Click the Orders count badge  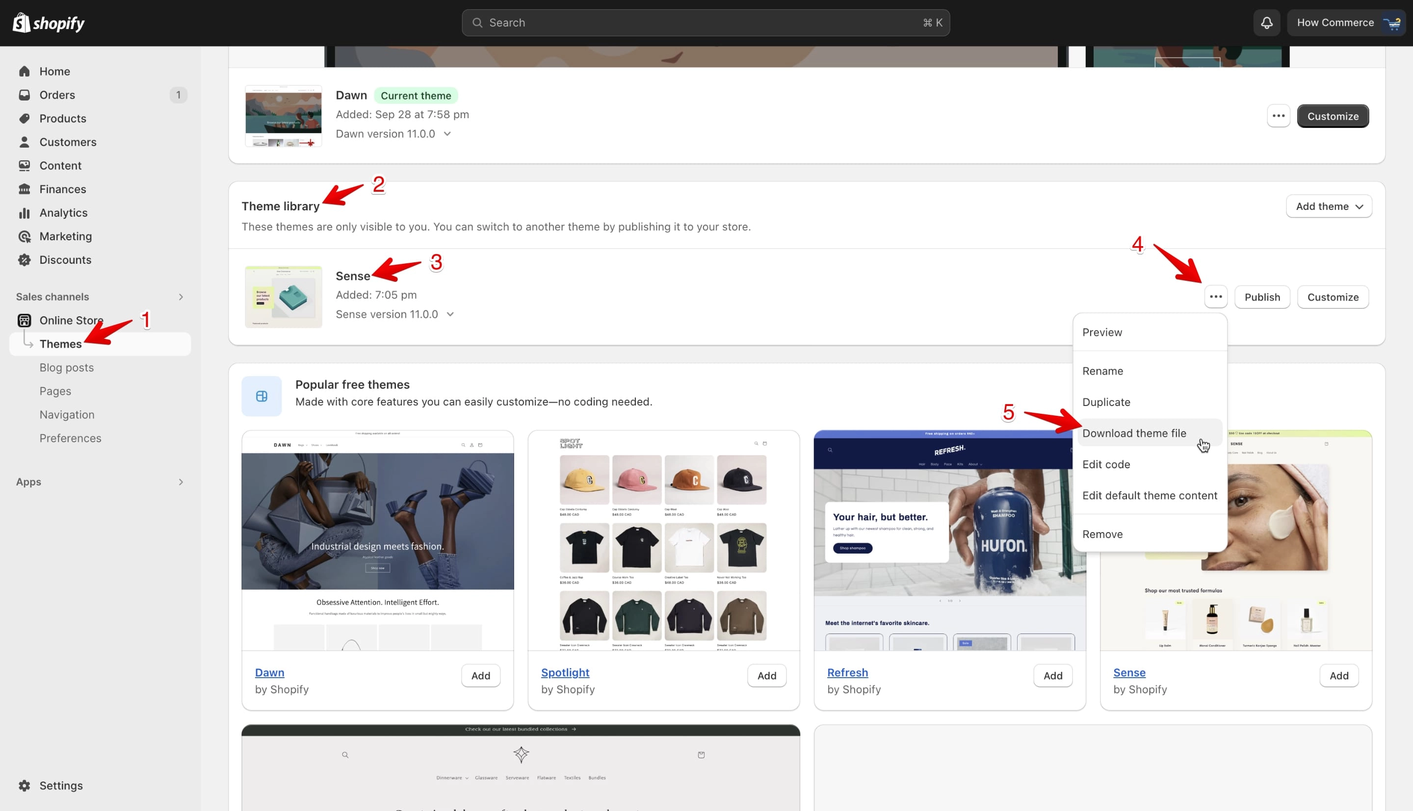[178, 95]
